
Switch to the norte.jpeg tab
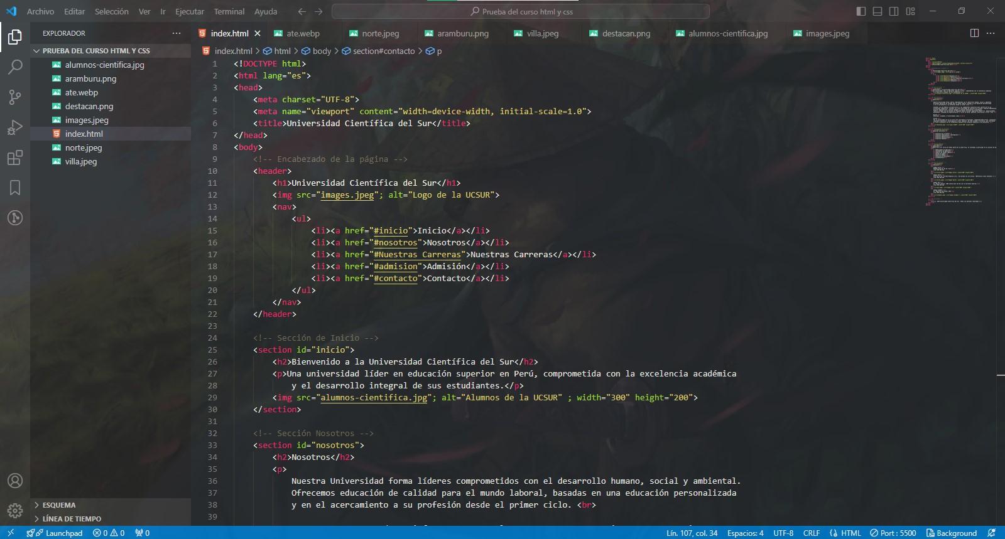[381, 33]
